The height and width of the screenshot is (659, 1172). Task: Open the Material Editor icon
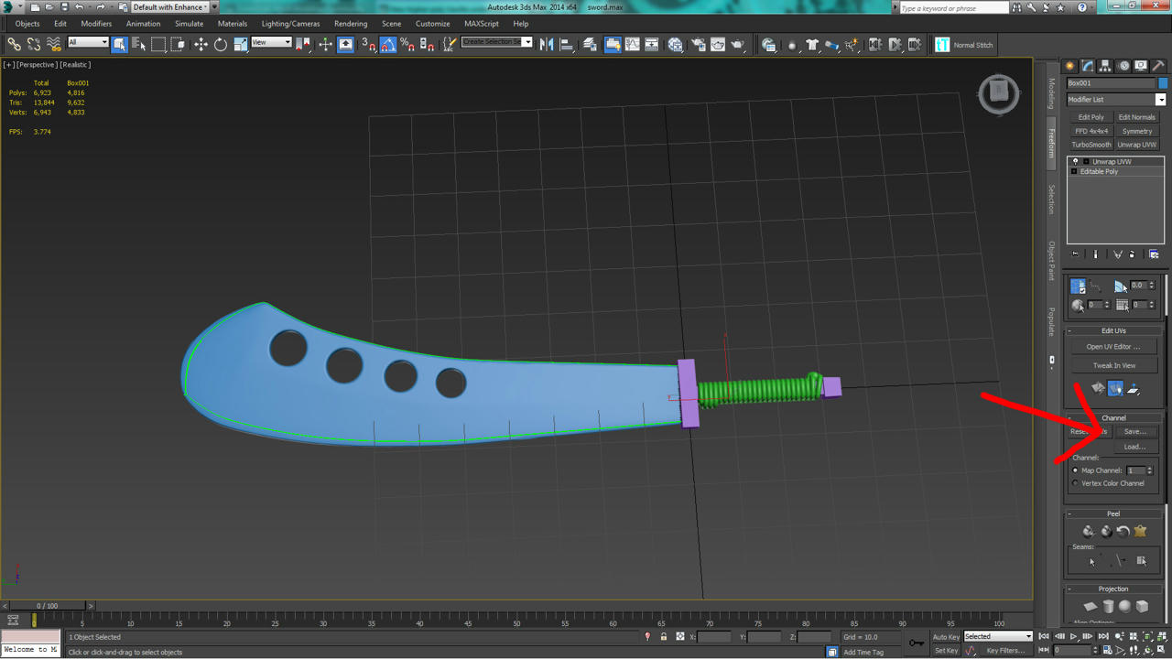tap(676, 44)
